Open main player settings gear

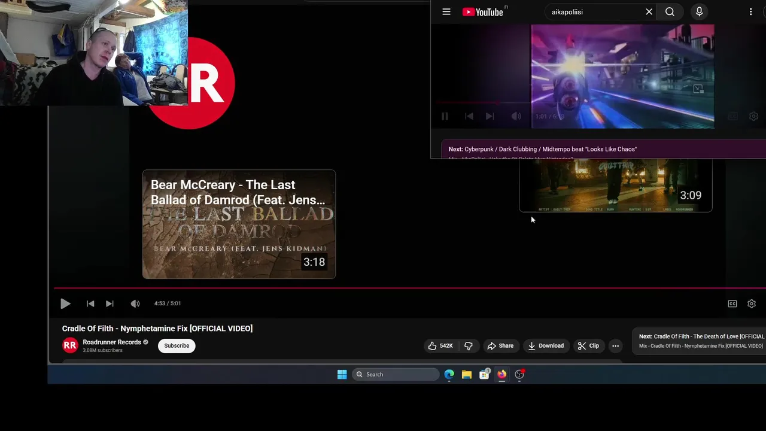752,303
